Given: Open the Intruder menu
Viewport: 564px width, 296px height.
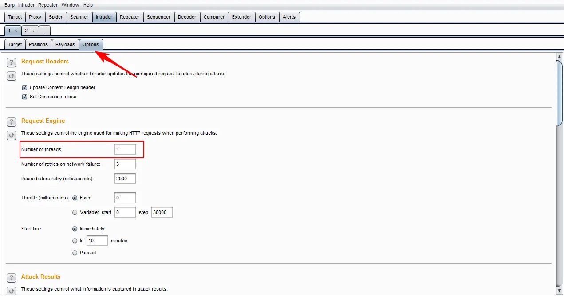Looking at the screenshot, I should click(x=26, y=5).
